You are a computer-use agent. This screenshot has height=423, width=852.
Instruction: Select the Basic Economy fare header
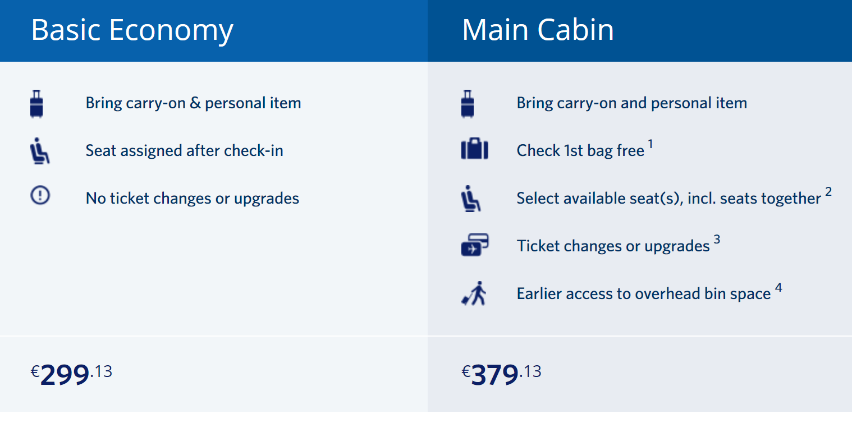pyautogui.click(x=132, y=30)
